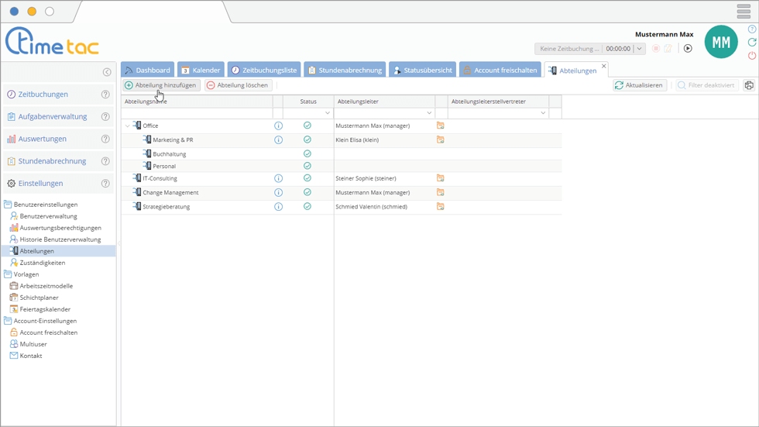Collapse the left sidebar with arrow icon
Image resolution: width=759 pixels, height=427 pixels.
coord(107,72)
